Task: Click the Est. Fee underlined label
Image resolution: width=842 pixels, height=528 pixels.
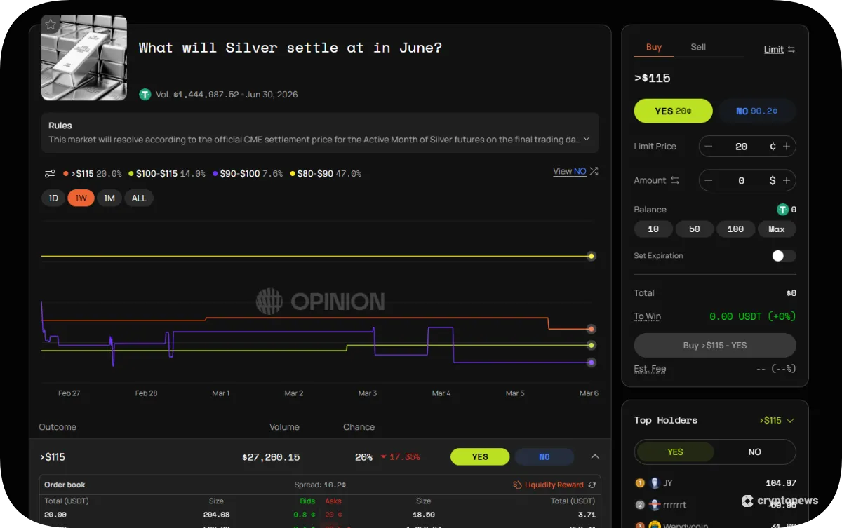Action: (650, 369)
